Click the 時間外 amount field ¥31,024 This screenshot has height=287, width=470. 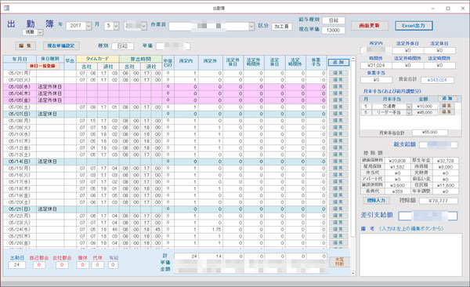(x=376, y=65)
